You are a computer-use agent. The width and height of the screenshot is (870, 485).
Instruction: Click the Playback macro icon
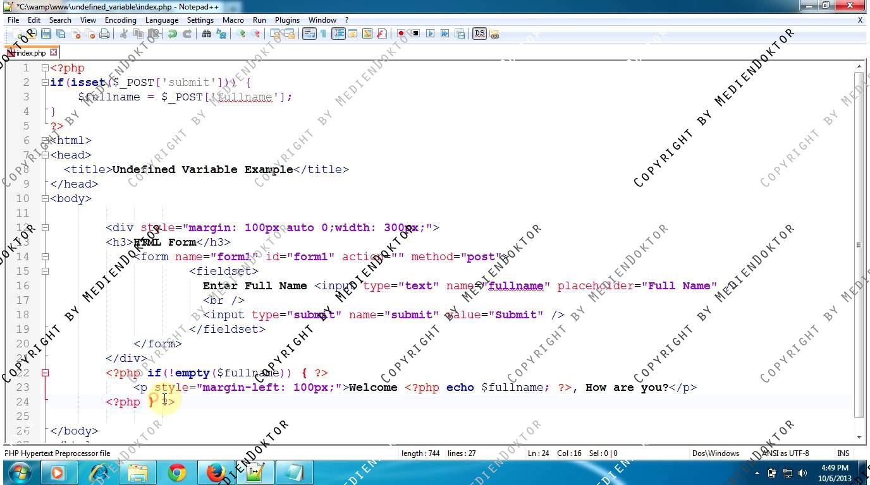point(430,34)
